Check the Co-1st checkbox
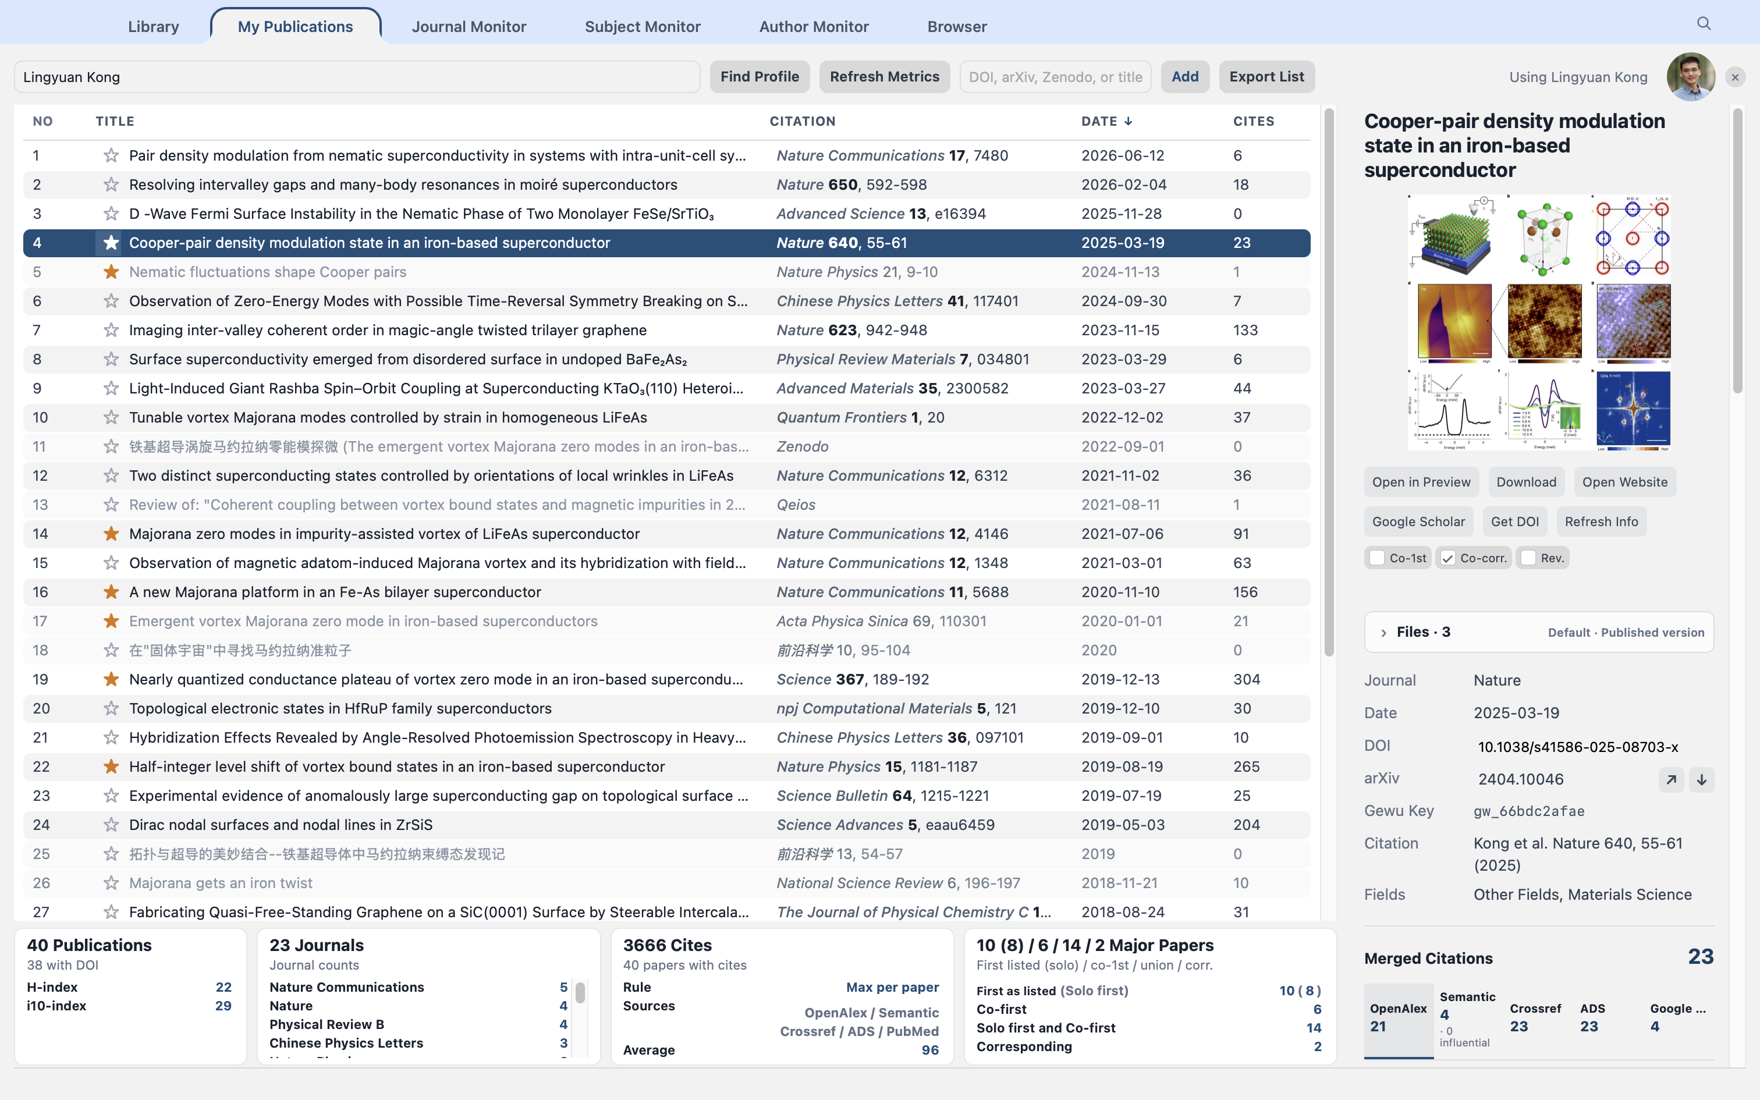The image size is (1760, 1100). pos(1376,558)
